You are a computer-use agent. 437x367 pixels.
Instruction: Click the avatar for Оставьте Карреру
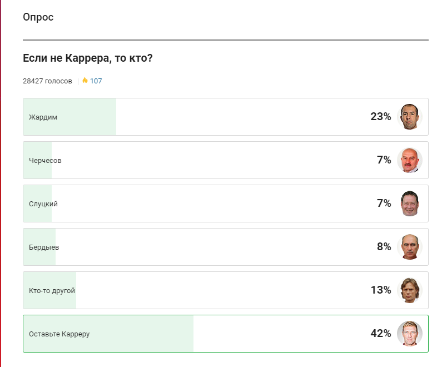tap(410, 334)
